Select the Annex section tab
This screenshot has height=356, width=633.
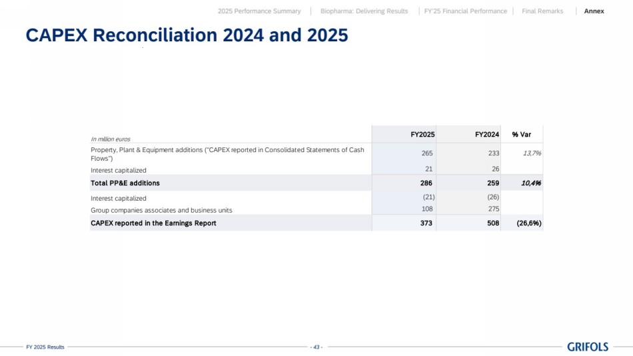[x=594, y=11]
